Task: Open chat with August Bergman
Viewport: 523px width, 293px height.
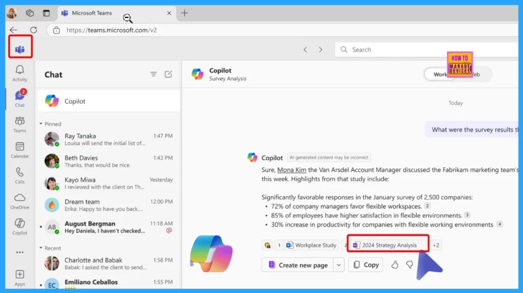Action: (x=109, y=227)
